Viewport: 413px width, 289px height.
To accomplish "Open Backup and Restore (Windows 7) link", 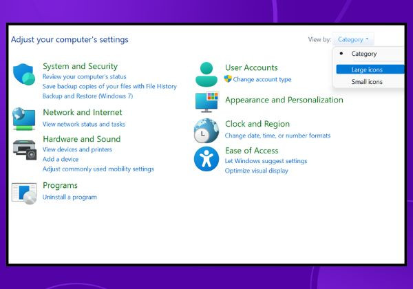I will (x=87, y=96).
